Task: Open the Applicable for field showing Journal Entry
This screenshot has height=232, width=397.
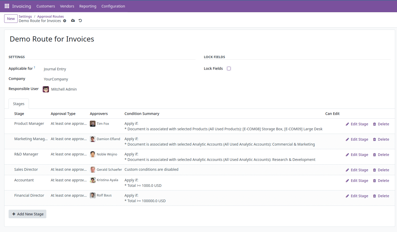Action: tap(55, 69)
